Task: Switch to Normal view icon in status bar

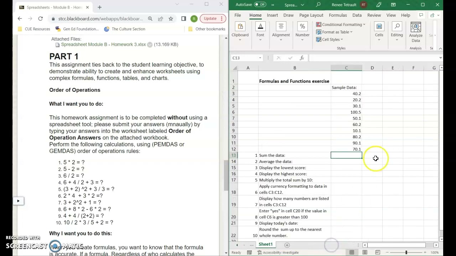Action: coord(352,252)
